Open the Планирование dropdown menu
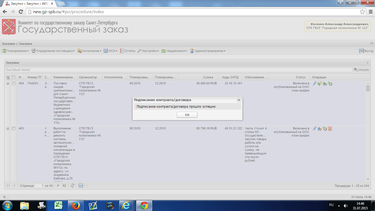Screen dimensions: 375x211 [x=15, y=51]
